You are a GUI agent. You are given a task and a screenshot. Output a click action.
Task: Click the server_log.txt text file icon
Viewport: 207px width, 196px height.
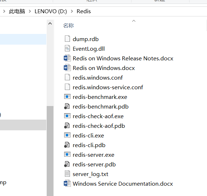(67, 174)
